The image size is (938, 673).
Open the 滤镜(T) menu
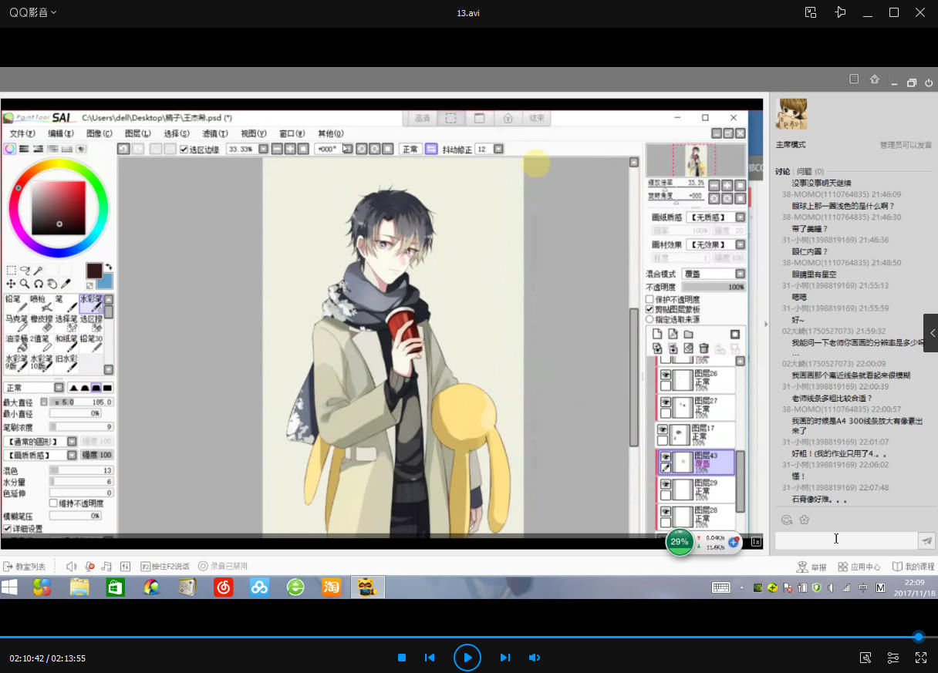click(x=214, y=133)
